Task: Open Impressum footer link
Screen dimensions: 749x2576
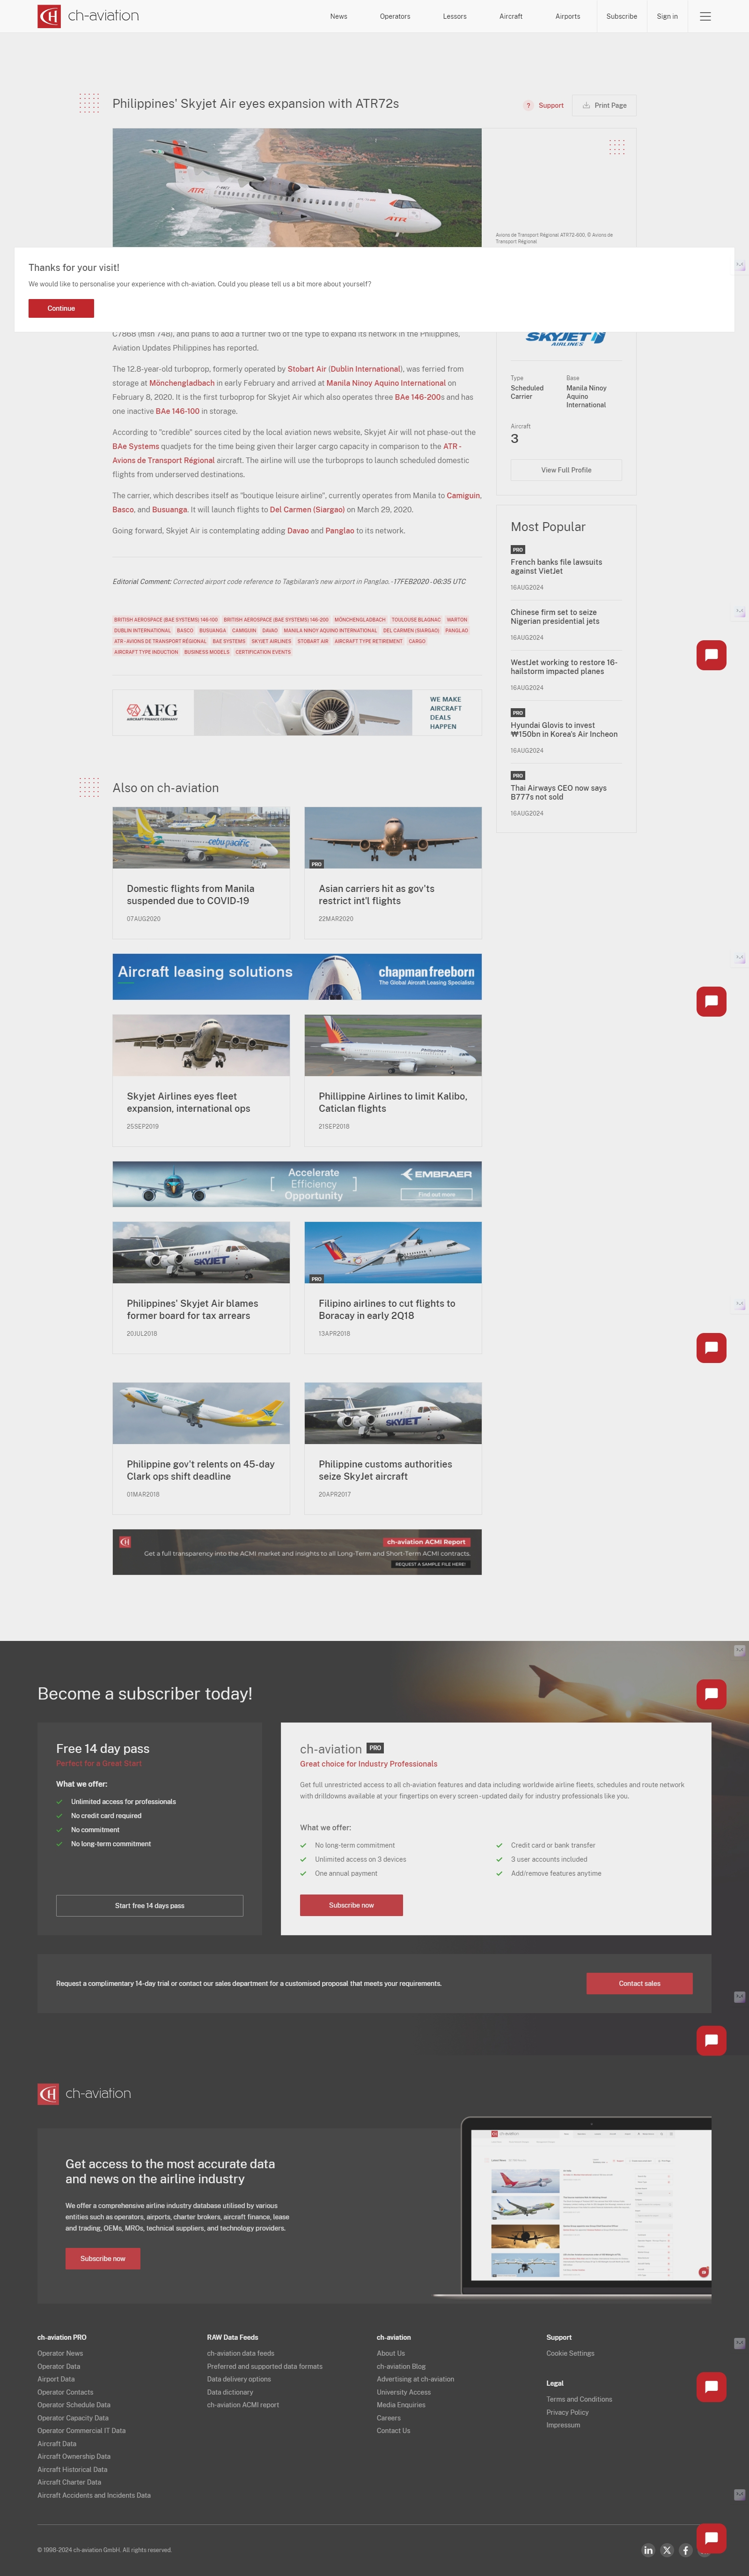Action: click(x=563, y=2425)
